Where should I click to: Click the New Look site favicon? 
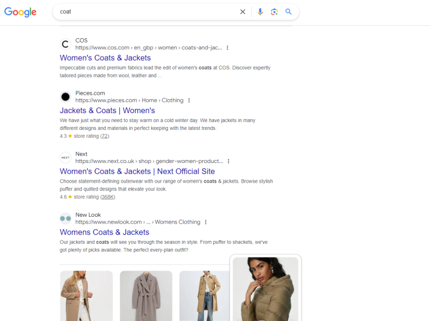[66, 218]
